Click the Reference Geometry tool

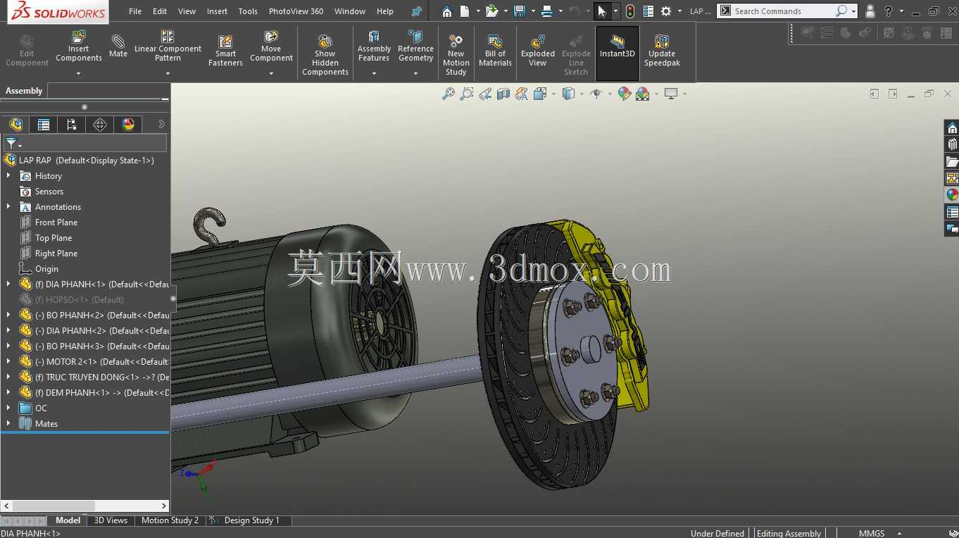point(415,46)
